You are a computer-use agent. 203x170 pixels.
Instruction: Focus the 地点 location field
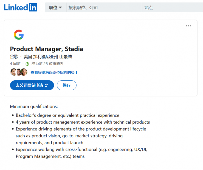point(173,8)
